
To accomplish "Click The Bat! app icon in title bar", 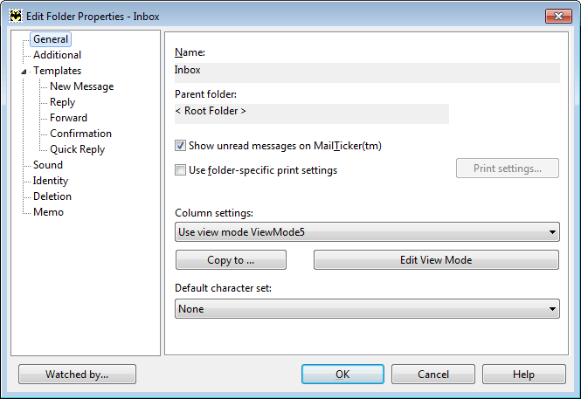I will (16, 16).
